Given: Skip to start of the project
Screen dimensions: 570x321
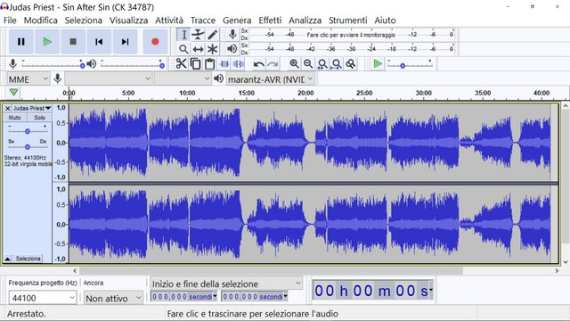Looking at the screenshot, I should point(99,42).
